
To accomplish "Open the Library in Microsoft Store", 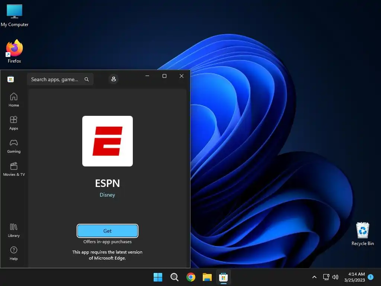I will pos(14,230).
